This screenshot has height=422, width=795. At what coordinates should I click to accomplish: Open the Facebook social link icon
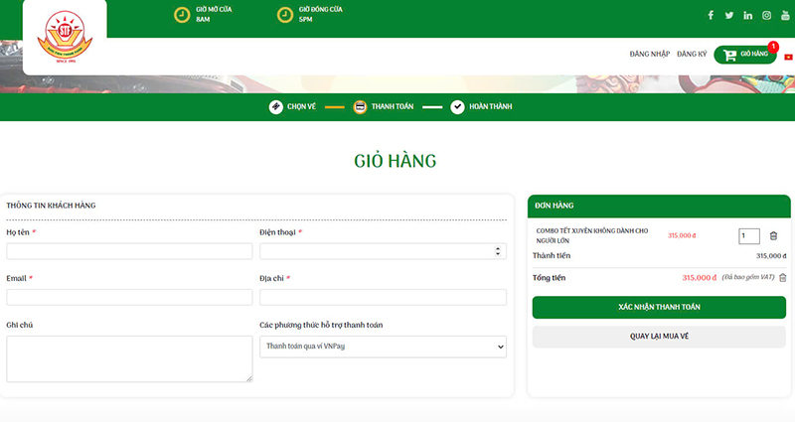711,15
